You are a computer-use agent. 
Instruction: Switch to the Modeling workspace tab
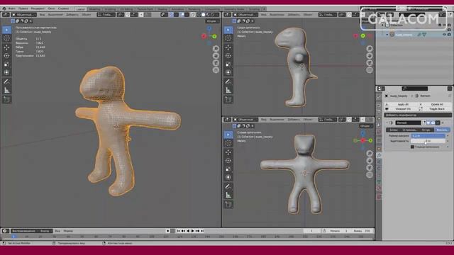94,9
